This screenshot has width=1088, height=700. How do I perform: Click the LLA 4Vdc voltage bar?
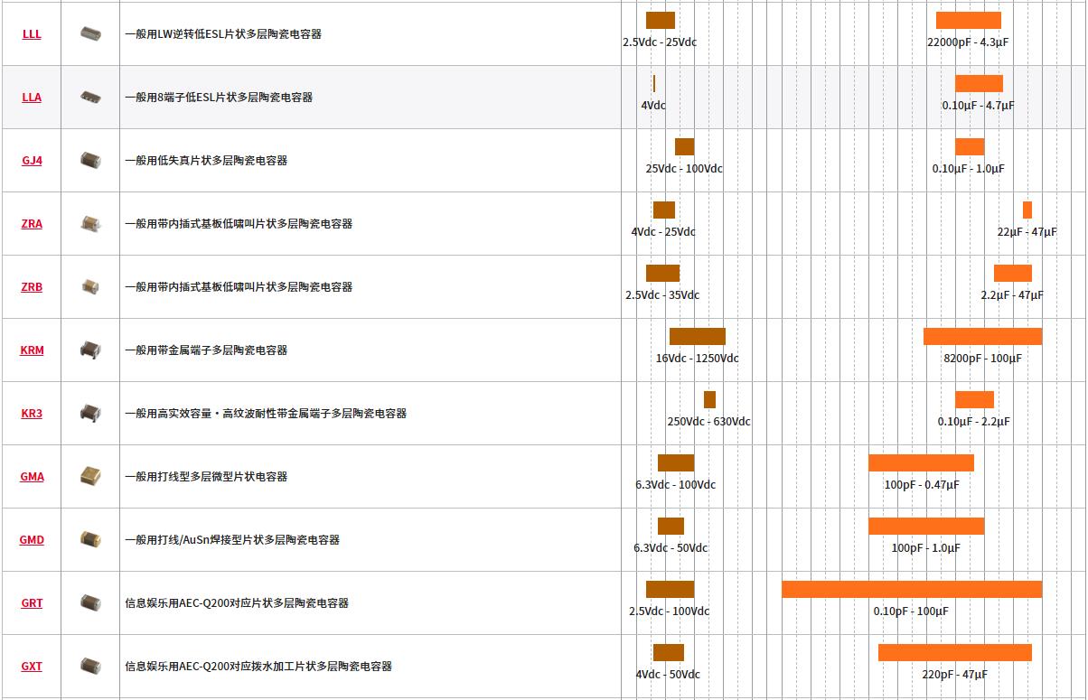654,83
